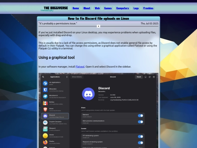Select the Firefox icon in the sidebar

[45, 142]
